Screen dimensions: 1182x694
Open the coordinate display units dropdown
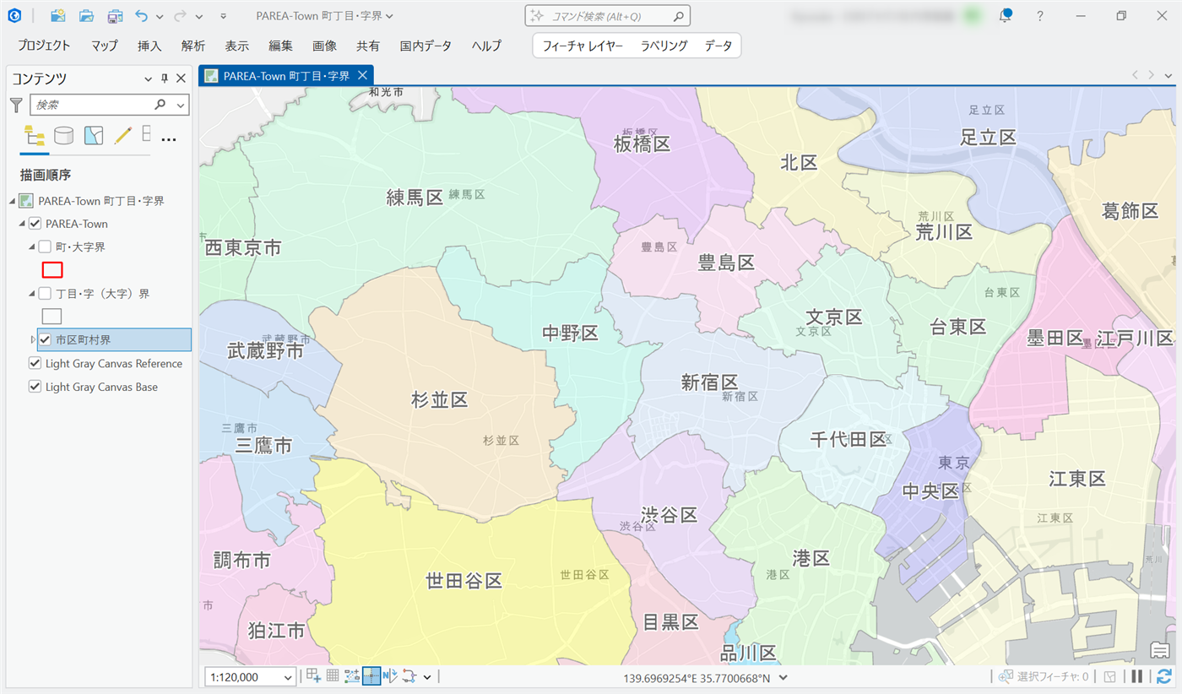pos(783,677)
